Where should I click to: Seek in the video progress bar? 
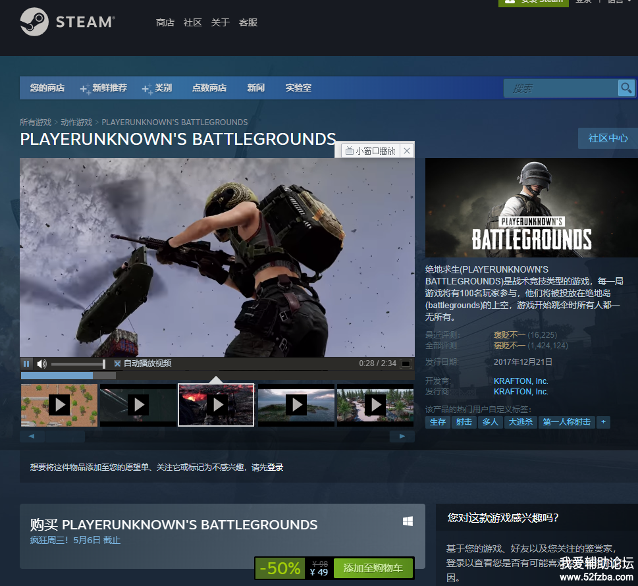pyautogui.click(x=217, y=375)
